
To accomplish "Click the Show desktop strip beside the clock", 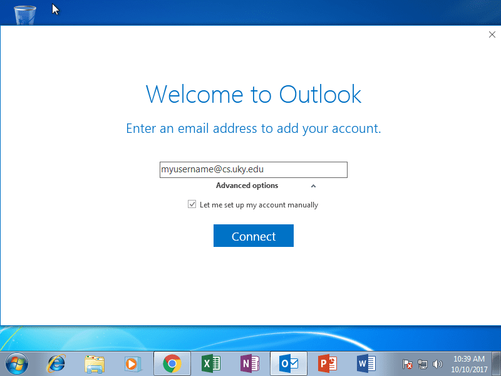I will tap(497, 363).
